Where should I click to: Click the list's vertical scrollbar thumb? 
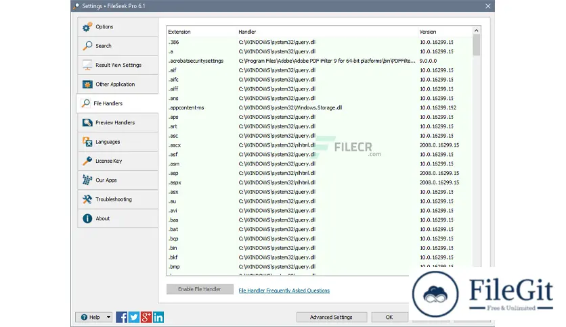[477, 45]
